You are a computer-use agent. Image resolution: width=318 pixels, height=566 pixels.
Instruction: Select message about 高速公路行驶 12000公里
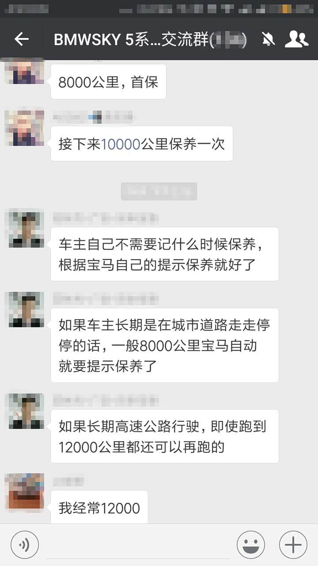pyautogui.click(x=165, y=436)
